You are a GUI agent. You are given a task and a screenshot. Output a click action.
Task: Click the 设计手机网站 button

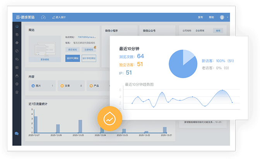(89, 58)
